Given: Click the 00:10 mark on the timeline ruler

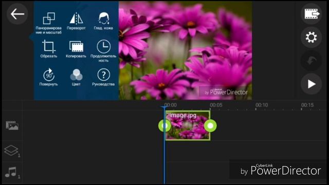Looking at the screenshot, I should (x=262, y=105).
